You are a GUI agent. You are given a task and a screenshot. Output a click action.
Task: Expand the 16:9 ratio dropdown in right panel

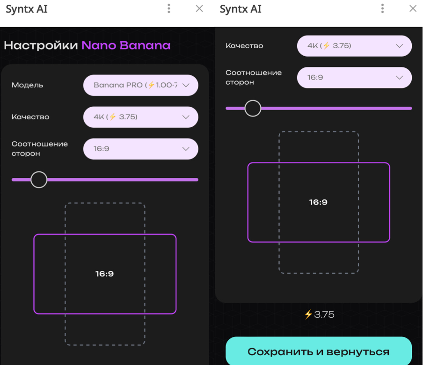click(354, 78)
